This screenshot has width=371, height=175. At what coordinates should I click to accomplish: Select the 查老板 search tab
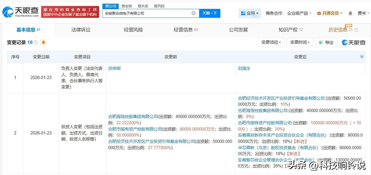tap(127, 6)
